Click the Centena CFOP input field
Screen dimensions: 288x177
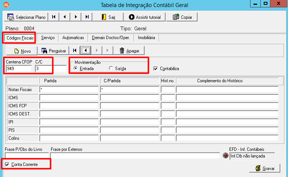click(x=19, y=69)
